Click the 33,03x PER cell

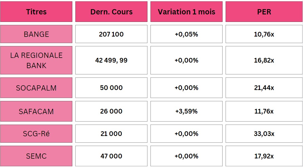(264, 133)
